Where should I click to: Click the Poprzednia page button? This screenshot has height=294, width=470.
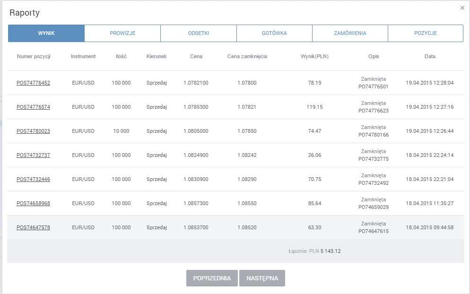(212, 278)
